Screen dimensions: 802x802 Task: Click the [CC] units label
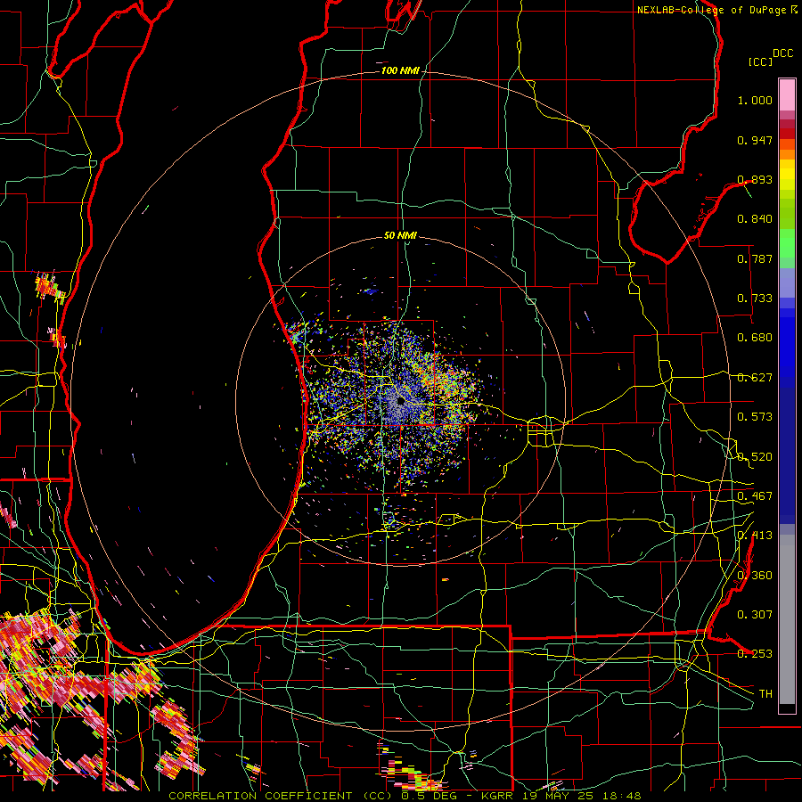(760, 61)
